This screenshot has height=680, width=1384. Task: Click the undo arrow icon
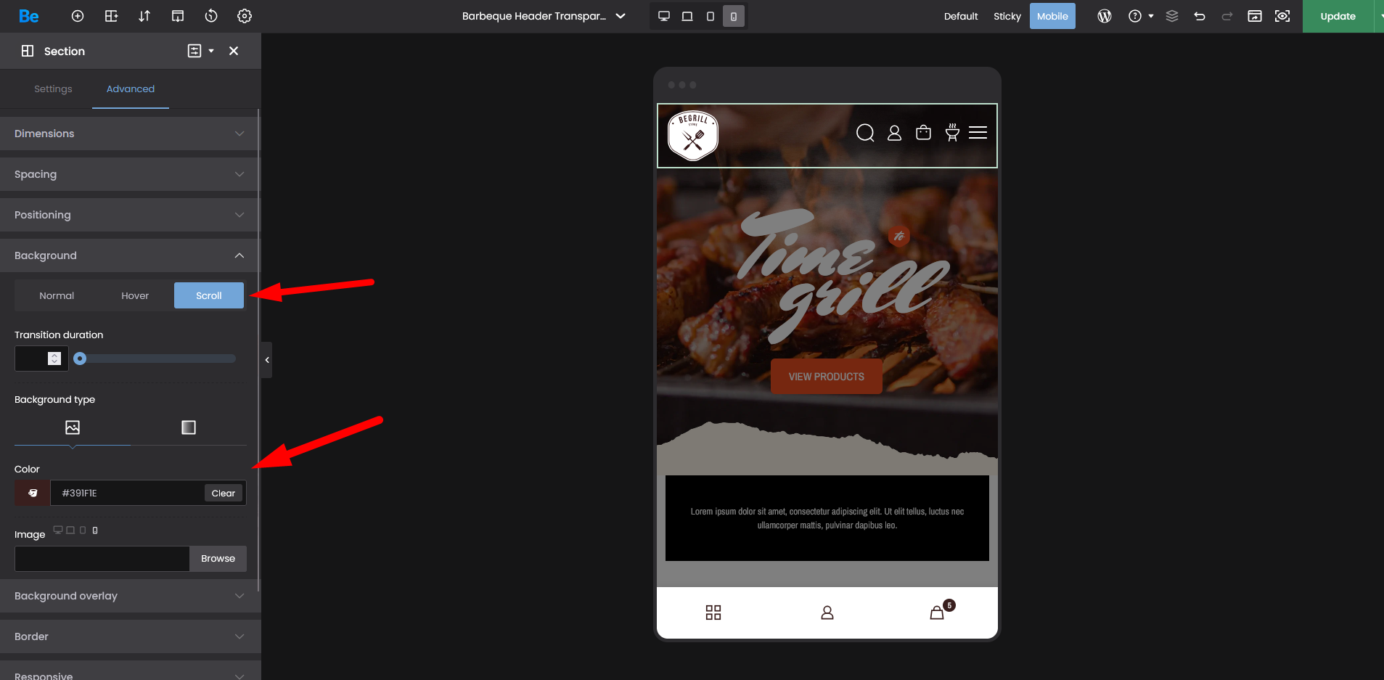coord(1200,16)
